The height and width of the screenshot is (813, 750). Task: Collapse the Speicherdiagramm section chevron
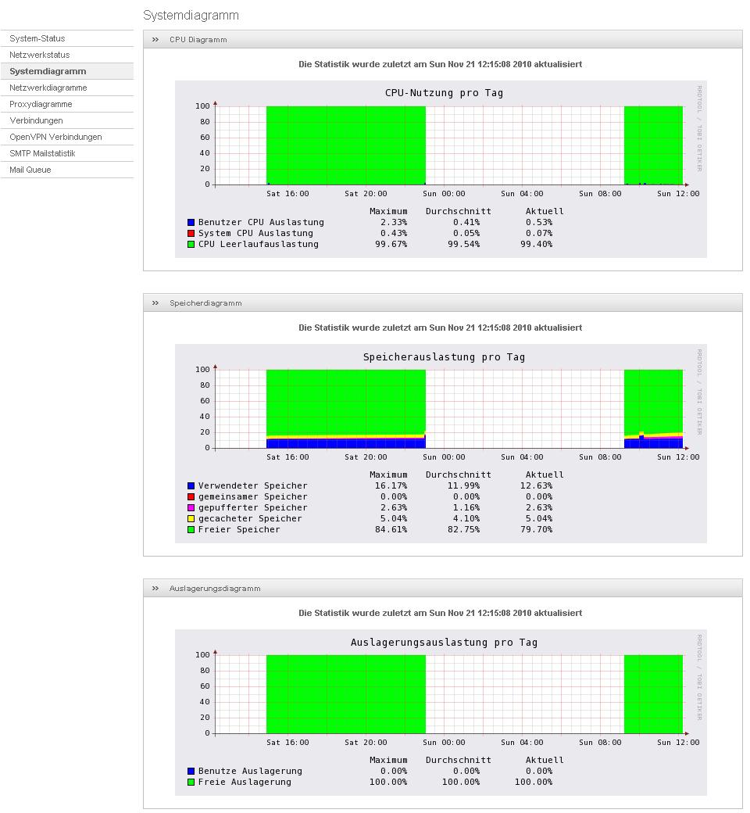(155, 303)
